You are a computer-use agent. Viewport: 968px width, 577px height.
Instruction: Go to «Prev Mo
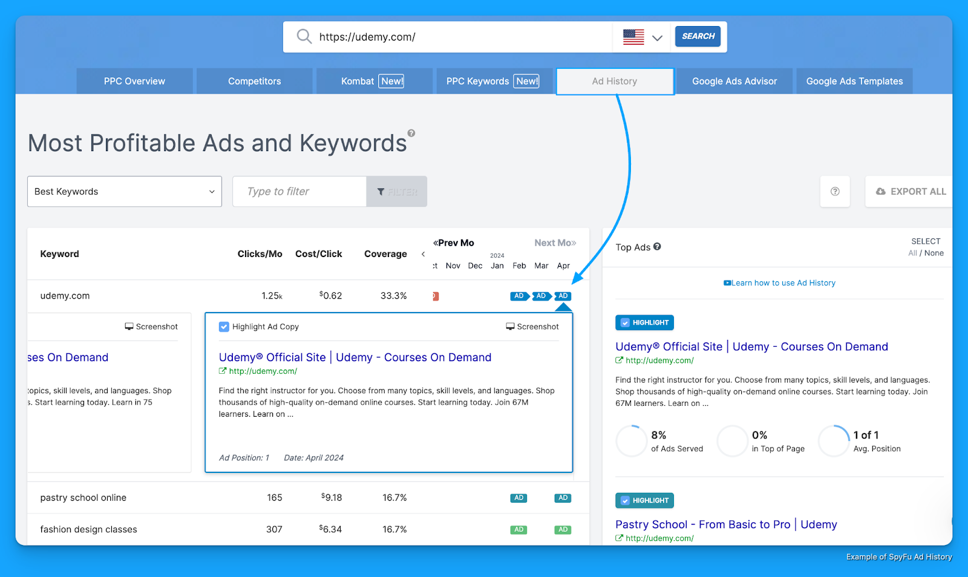pos(454,243)
